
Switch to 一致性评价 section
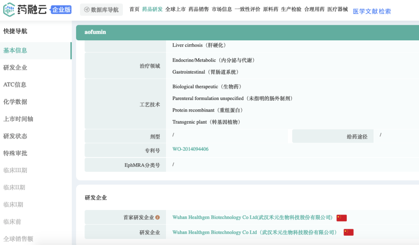pyautogui.click(x=248, y=9)
